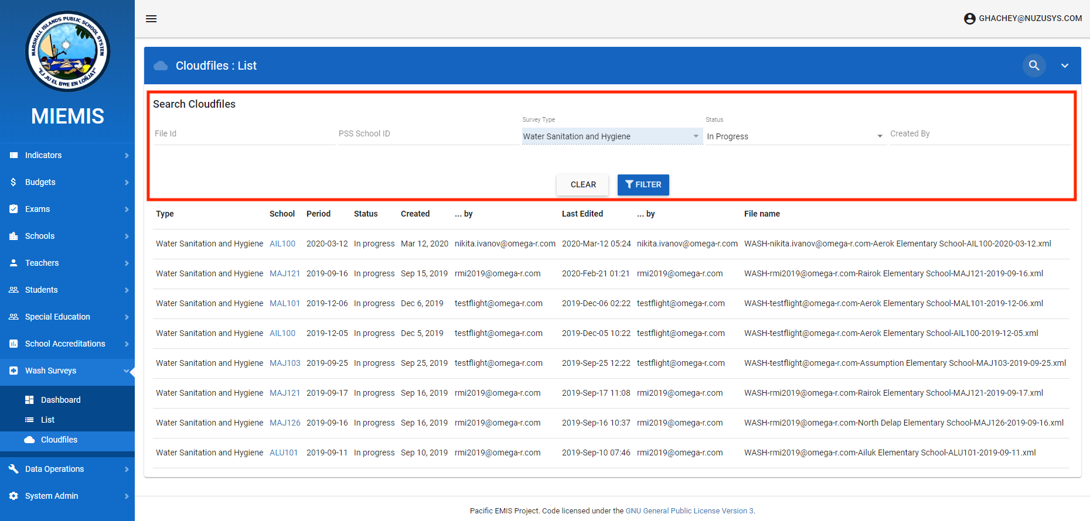Click the MIEMIS school system logo
1090x521 pixels.
(67, 52)
